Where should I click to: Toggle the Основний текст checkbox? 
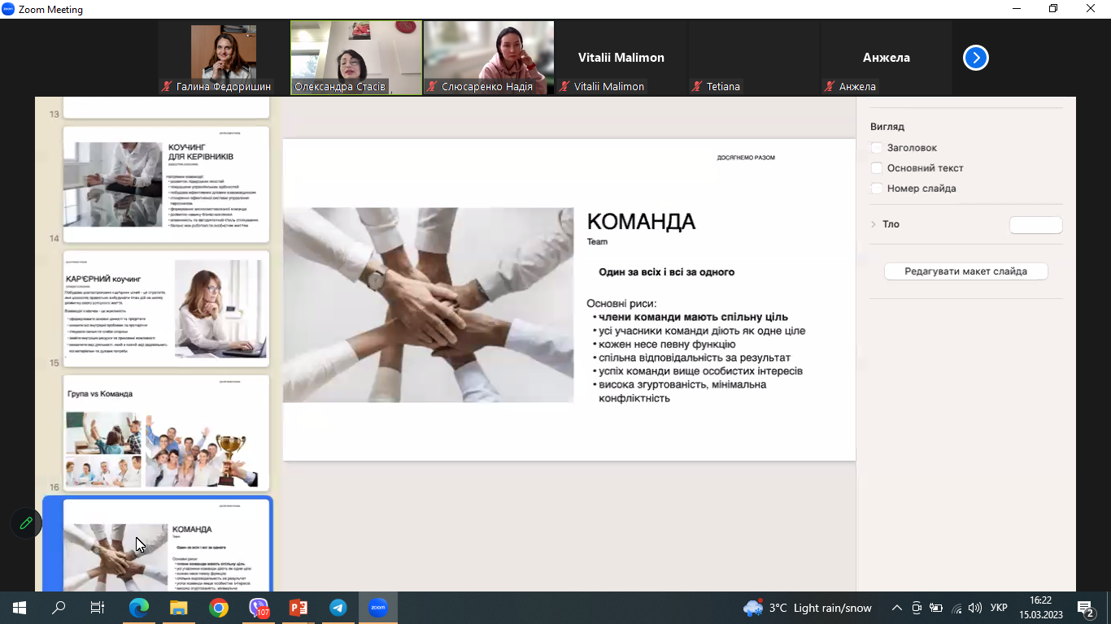click(877, 168)
